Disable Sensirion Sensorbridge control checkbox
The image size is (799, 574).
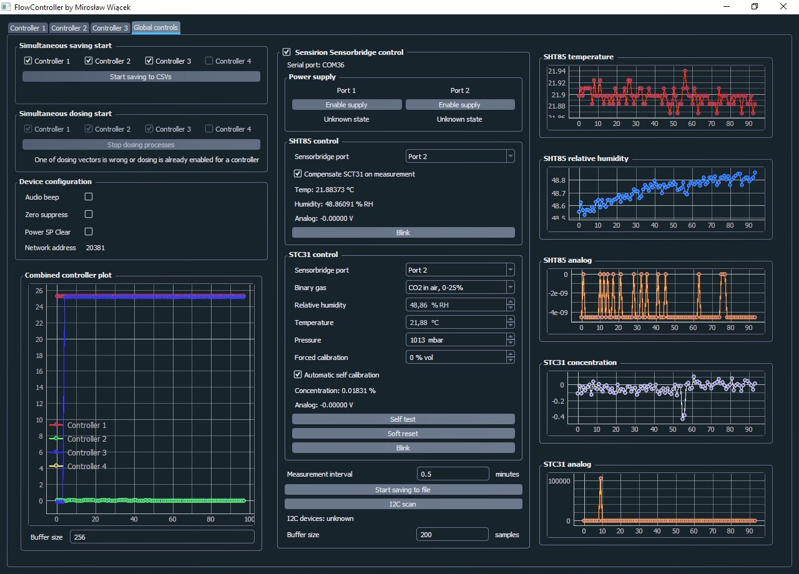(x=287, y=52)
